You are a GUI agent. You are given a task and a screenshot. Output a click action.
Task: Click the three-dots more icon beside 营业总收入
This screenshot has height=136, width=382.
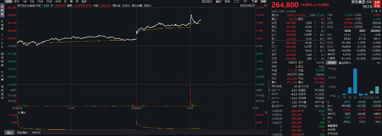pos(379,63)
